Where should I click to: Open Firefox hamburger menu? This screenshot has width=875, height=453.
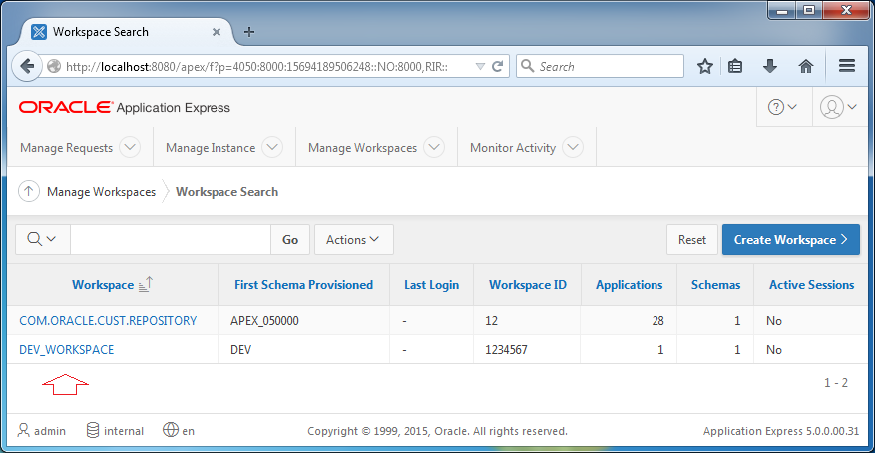coord(847,67)
